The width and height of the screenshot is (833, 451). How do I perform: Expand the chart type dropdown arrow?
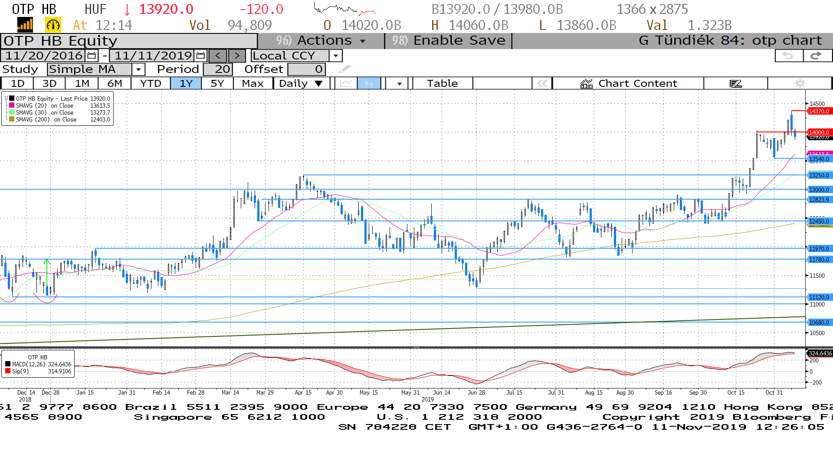[399, 83]
